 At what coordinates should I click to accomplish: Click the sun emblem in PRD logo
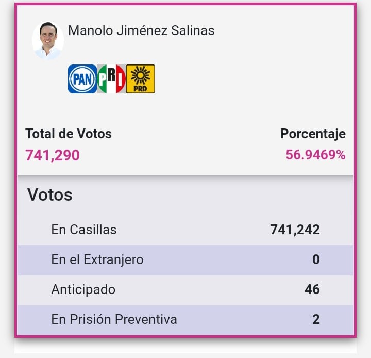click(x=140, y=75)
